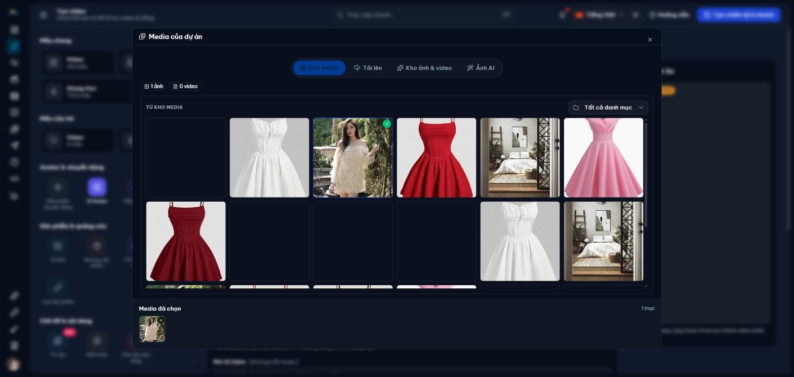Click the dialog title Media của dự án
This screenshot has height=377, width=794.
175,36
